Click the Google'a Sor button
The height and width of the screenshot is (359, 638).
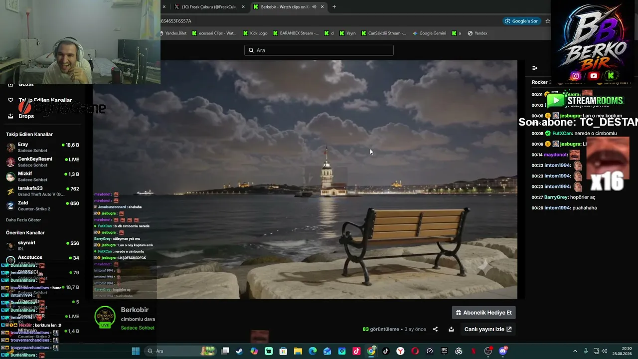[x=521, y=21]
